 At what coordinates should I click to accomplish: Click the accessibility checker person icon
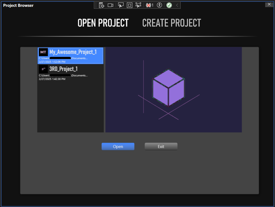point(160,5)
